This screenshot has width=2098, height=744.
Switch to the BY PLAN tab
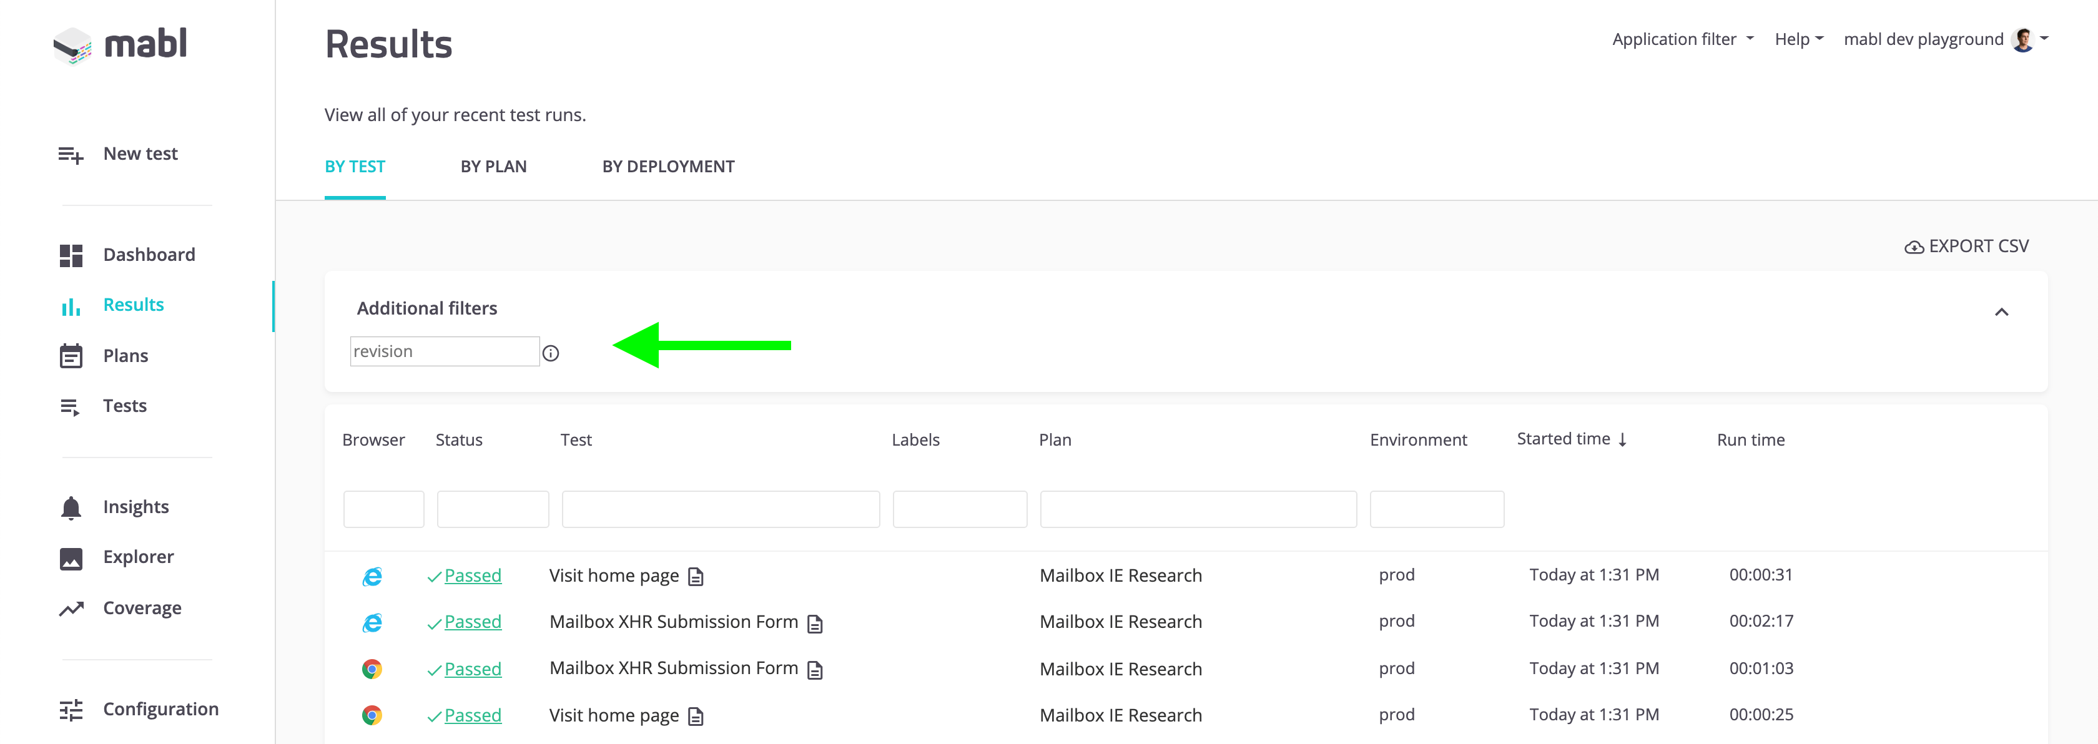493,166
